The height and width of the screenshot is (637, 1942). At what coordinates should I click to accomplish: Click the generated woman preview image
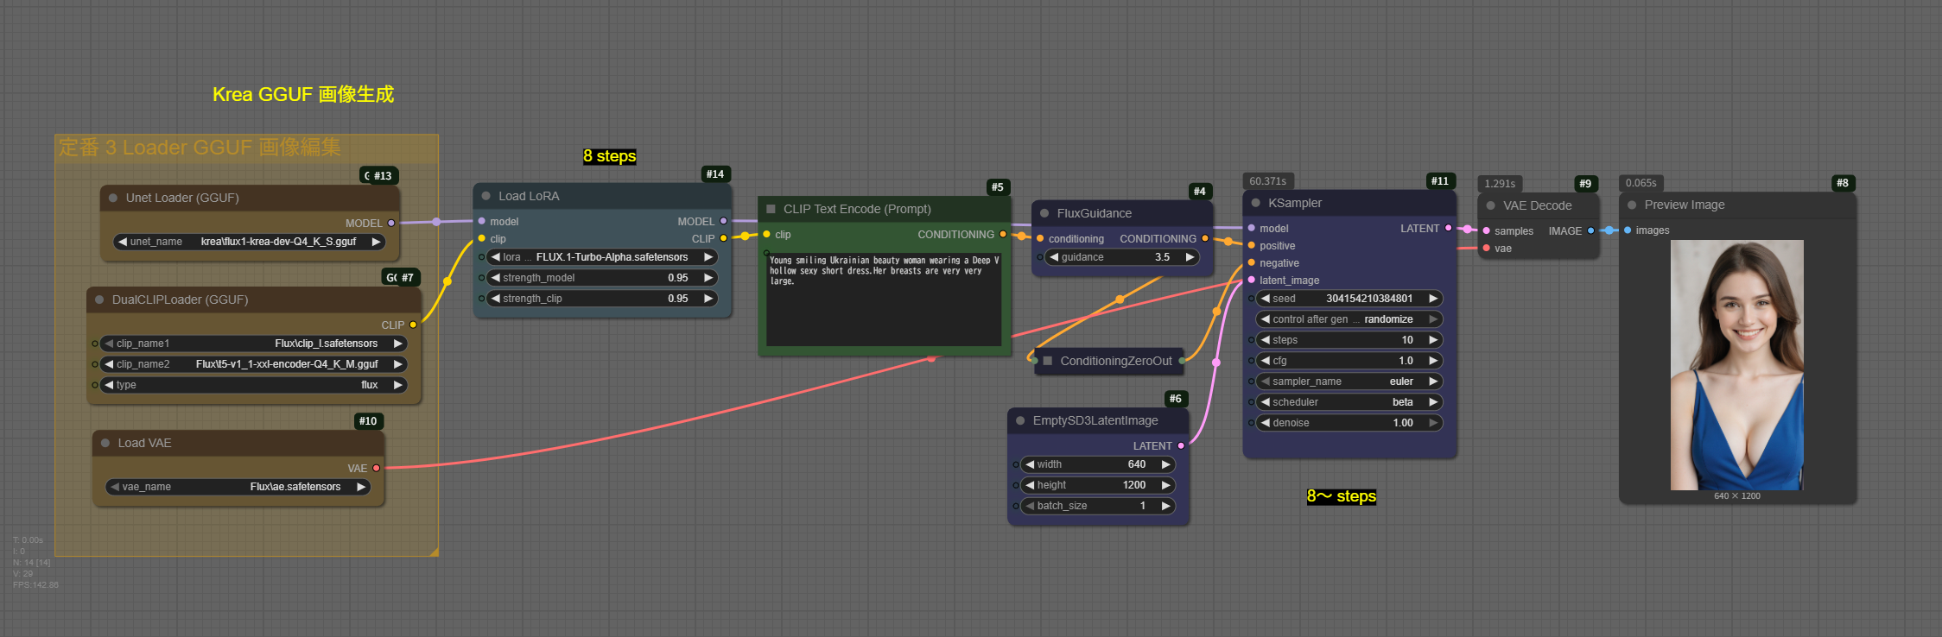coord(1736,365)
